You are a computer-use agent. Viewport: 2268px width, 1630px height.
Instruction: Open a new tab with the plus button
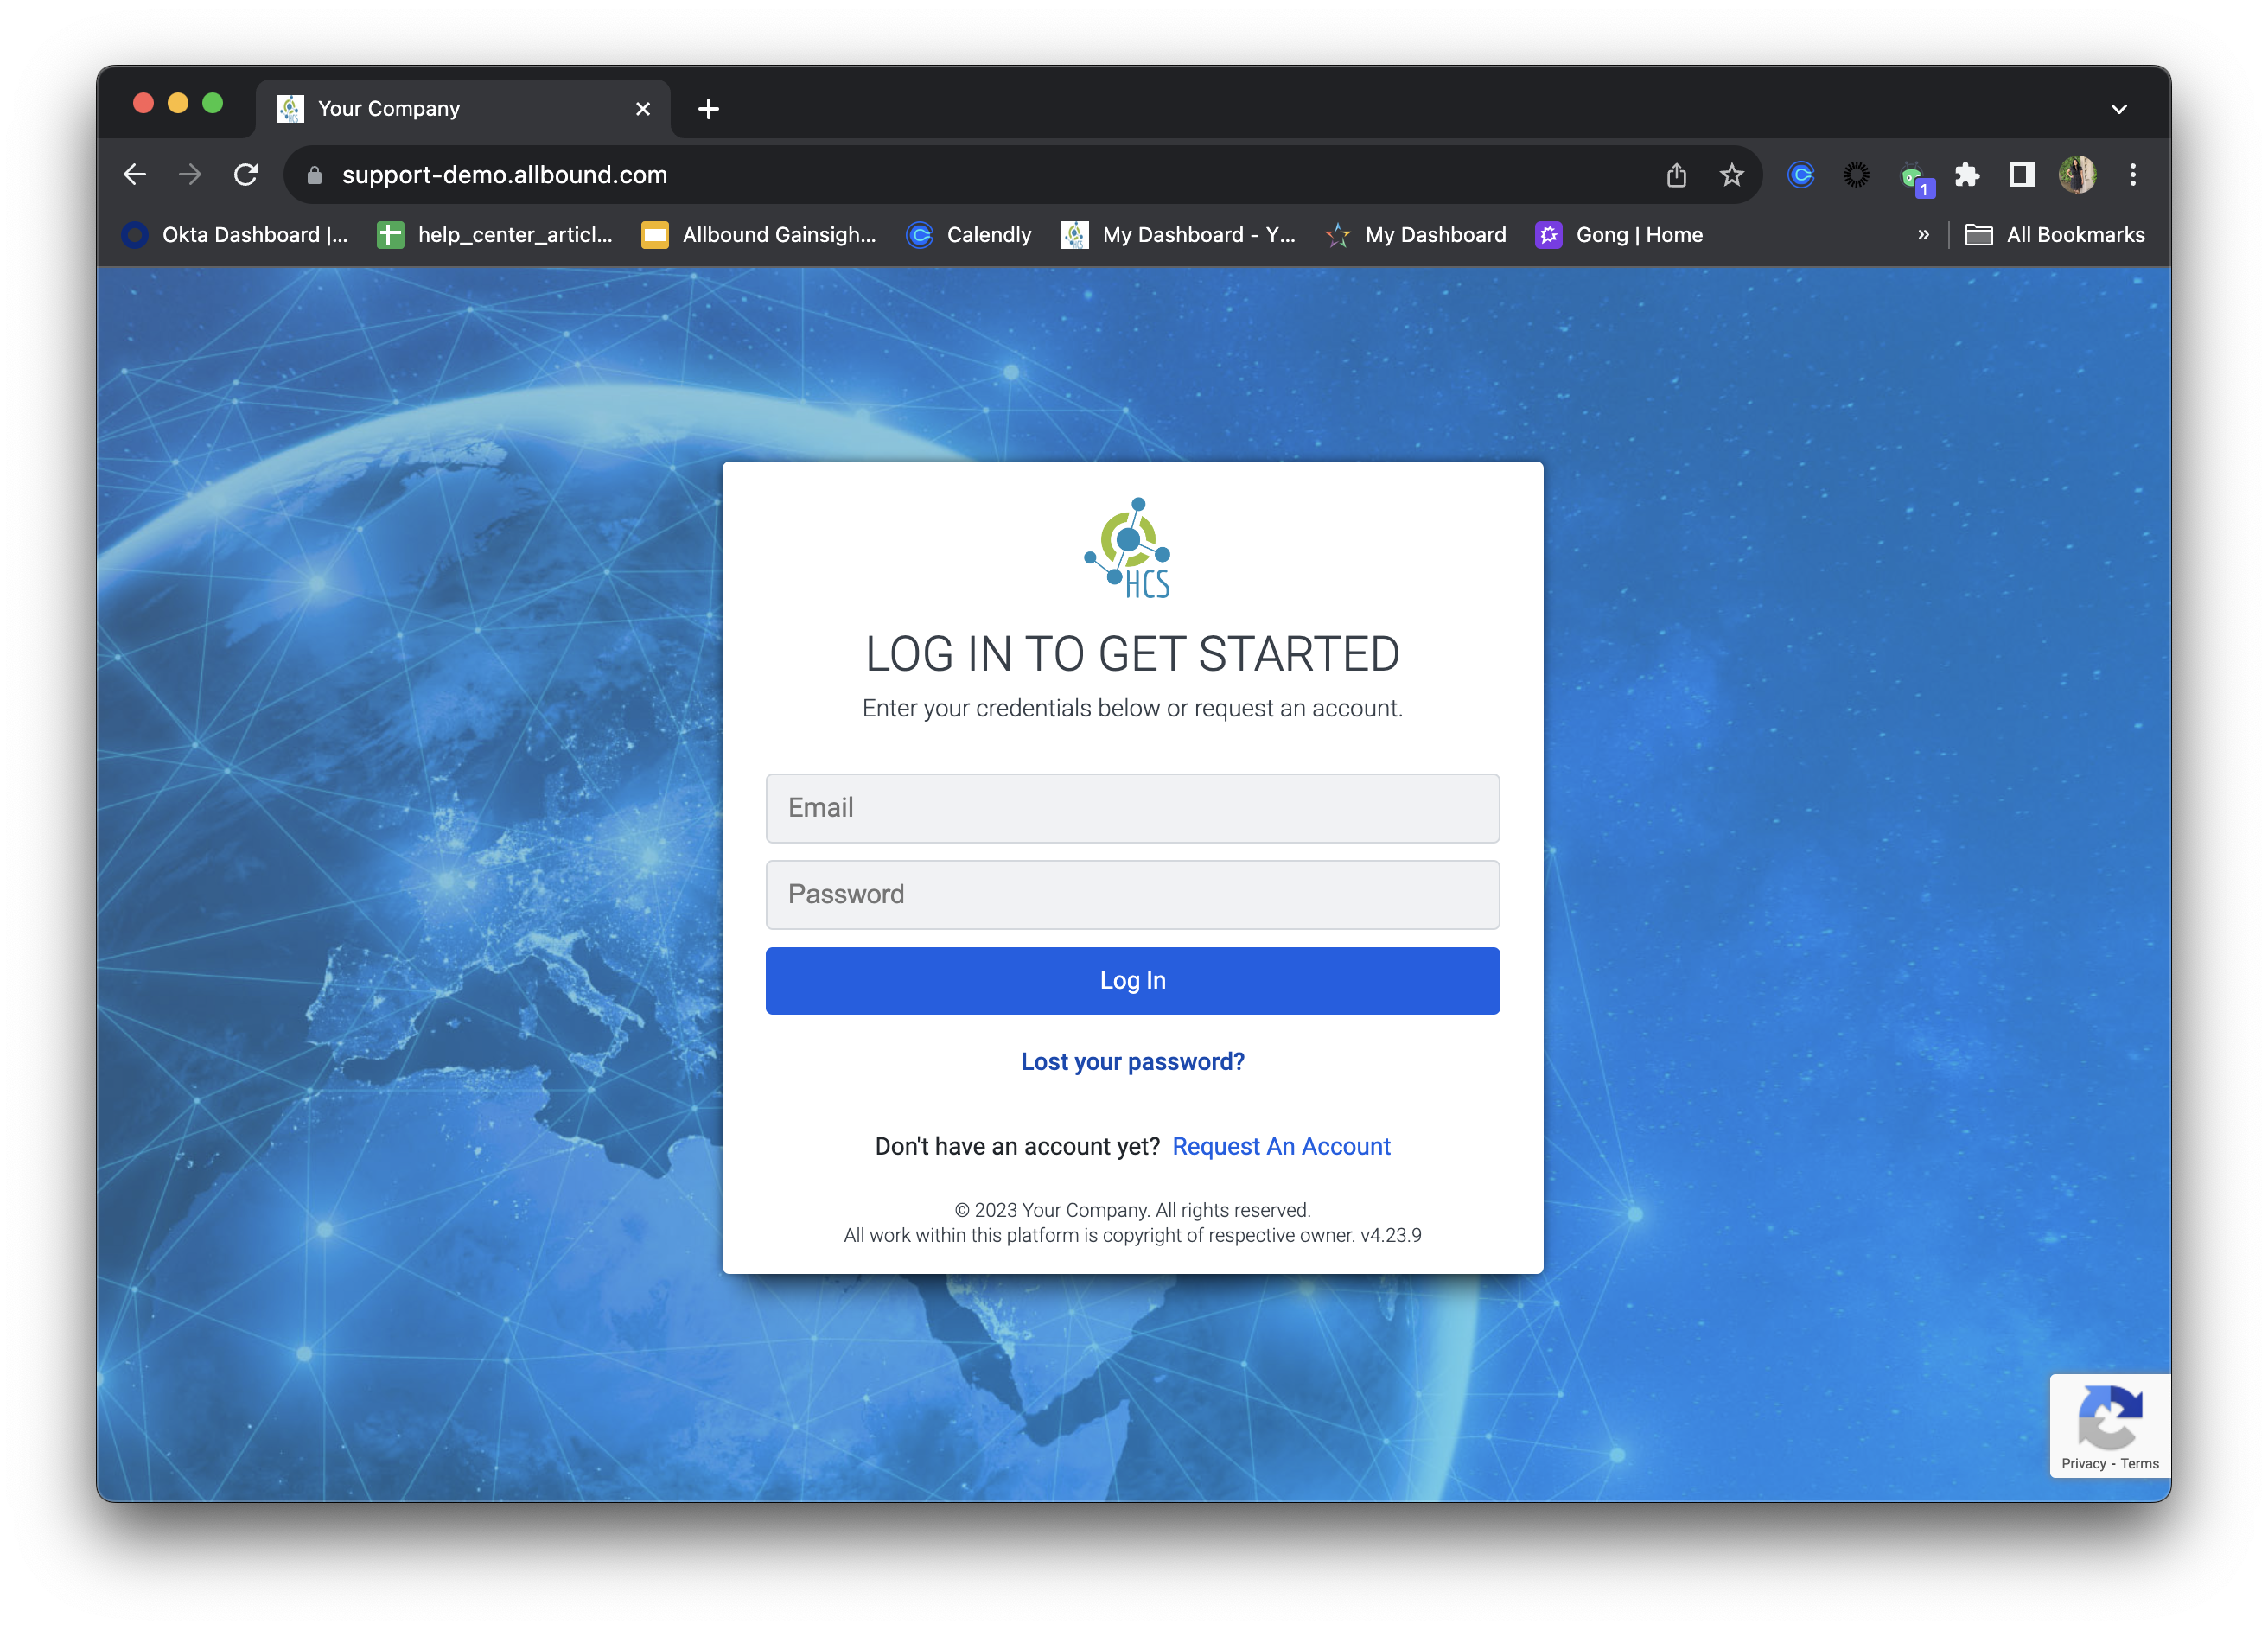709,109
